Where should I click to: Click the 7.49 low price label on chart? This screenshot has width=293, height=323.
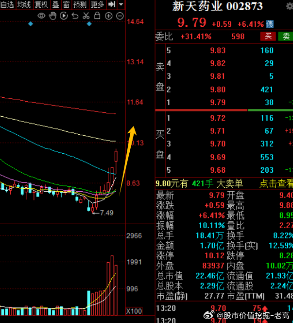[106, 213]
